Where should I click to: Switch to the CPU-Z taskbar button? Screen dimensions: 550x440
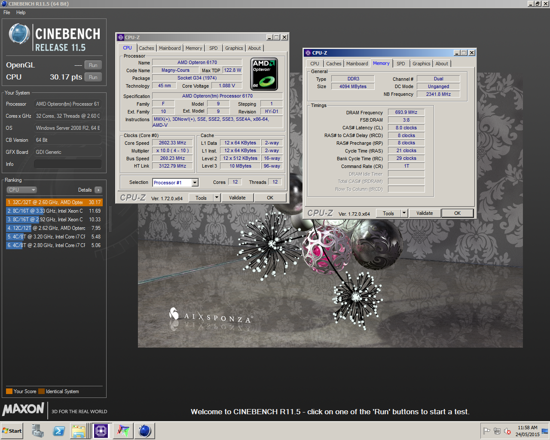tap(101, 431)
